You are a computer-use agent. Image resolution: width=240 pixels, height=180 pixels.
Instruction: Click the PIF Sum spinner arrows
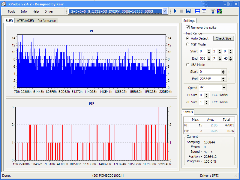(x=206, y=102)
